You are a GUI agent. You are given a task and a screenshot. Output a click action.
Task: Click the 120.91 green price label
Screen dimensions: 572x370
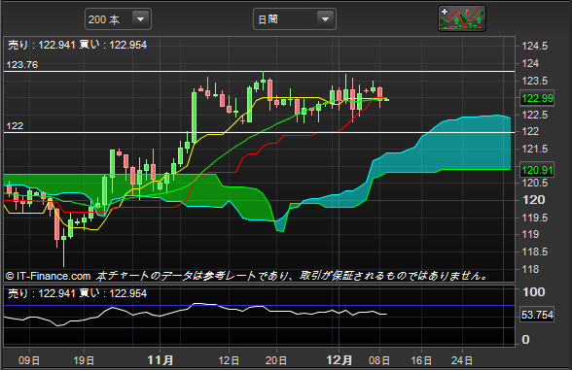[537, 170]
